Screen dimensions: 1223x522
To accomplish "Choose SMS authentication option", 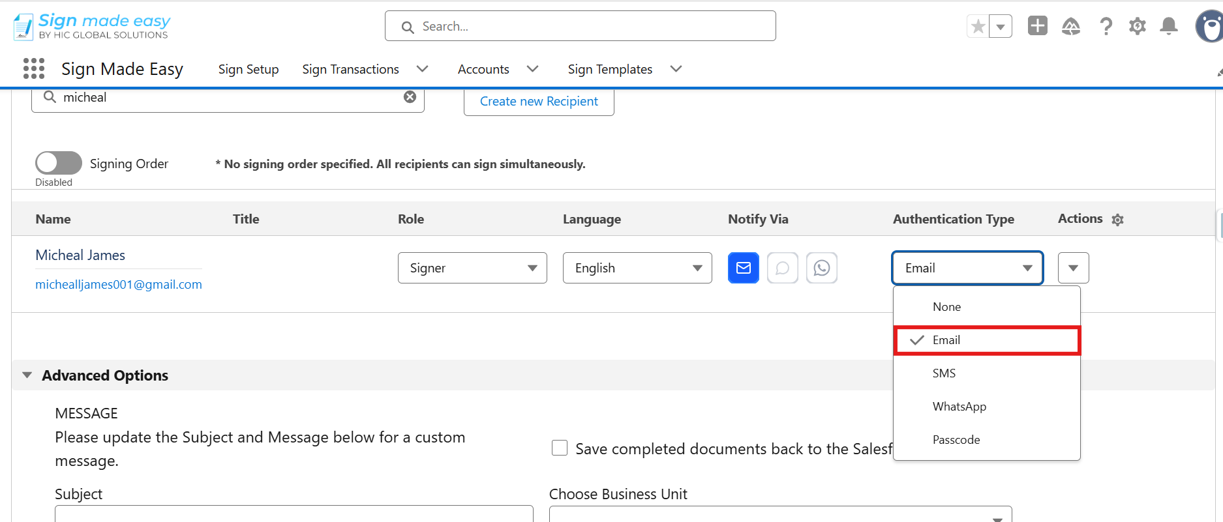I will [x=987, y=373].
